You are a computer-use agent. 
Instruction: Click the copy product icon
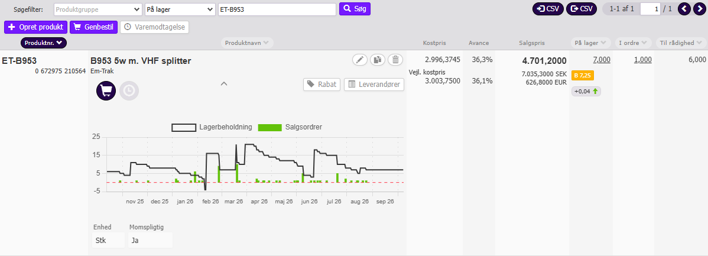pyautogui.click(x=378, y=60)
